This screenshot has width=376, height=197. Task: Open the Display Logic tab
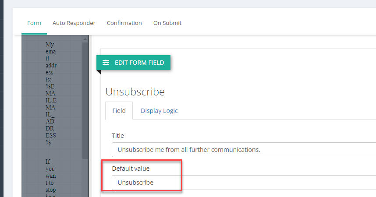[x=159, y=111]
